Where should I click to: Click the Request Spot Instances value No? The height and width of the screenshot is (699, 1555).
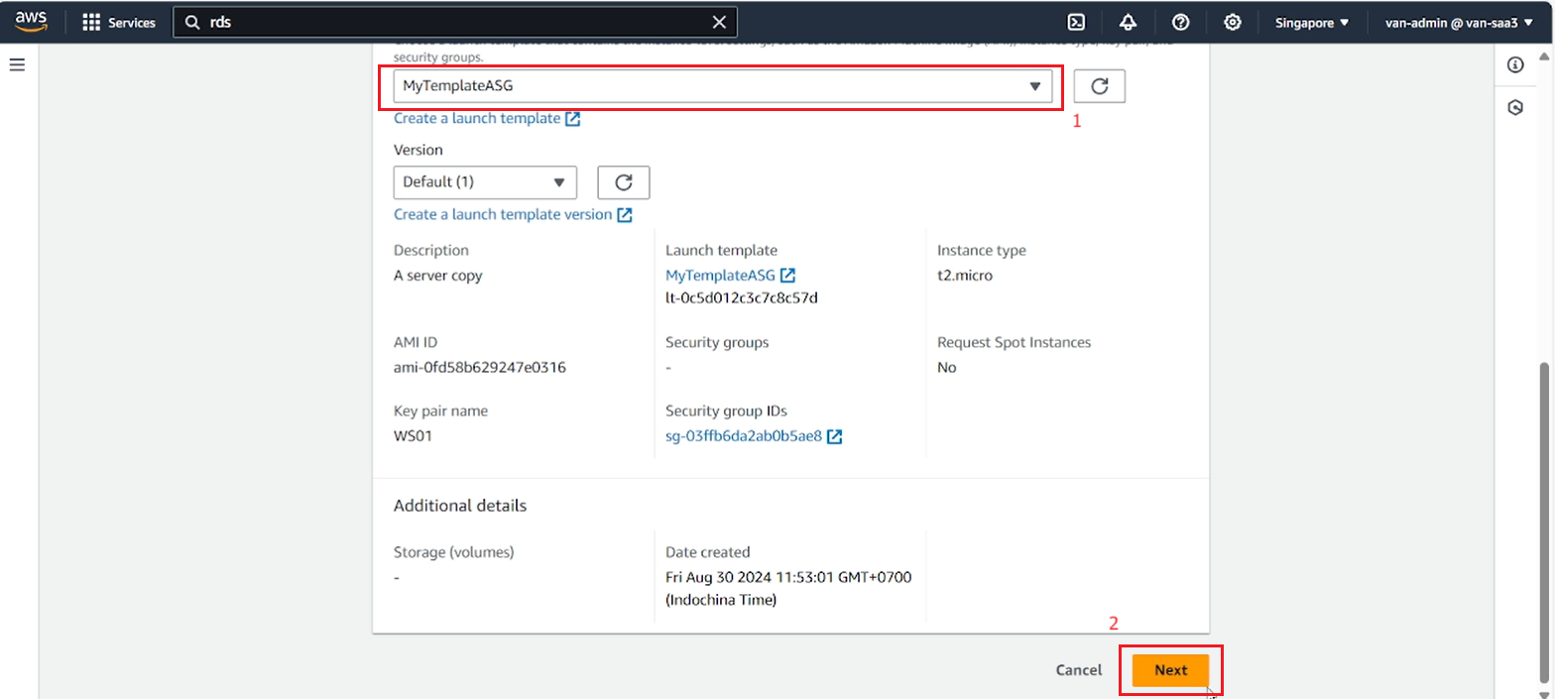[947, 367]
